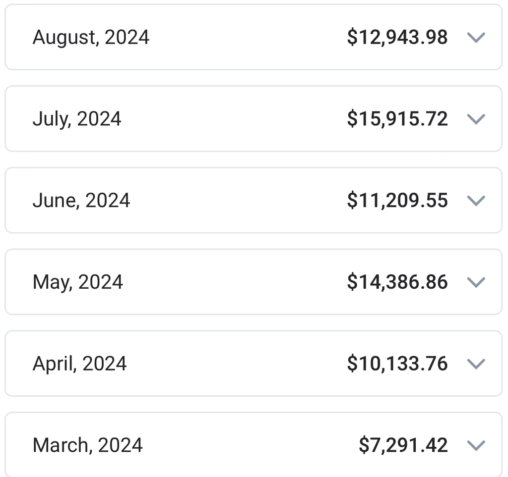Click the June, 2024 label text

pyautogui.click(x=81, y=201)
